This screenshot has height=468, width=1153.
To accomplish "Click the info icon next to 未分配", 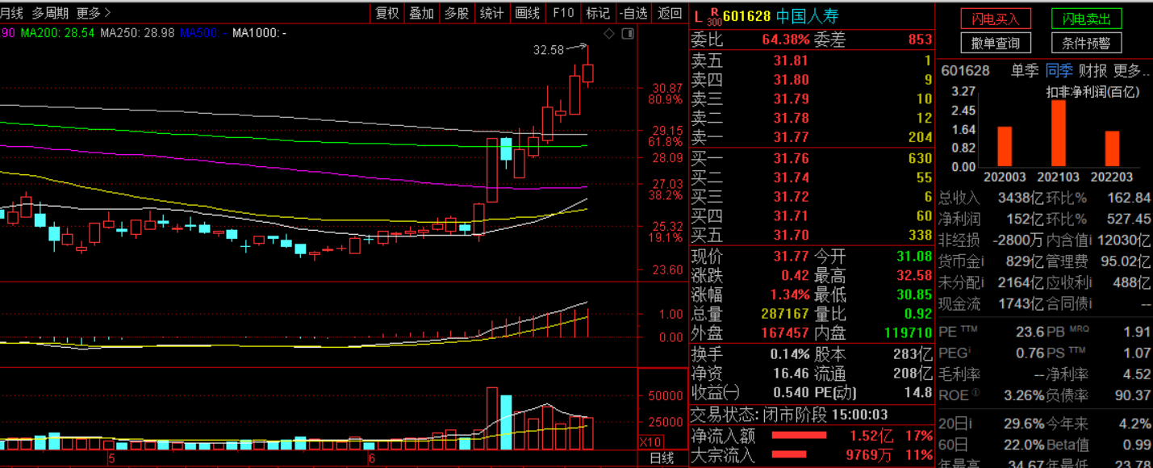I will point(984,282).
